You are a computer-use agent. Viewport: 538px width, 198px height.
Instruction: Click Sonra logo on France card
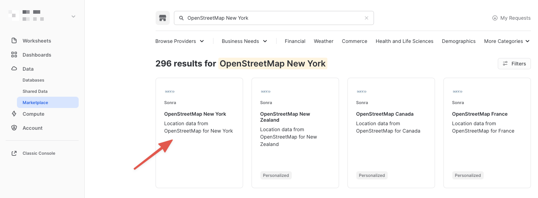click(458, 91)
